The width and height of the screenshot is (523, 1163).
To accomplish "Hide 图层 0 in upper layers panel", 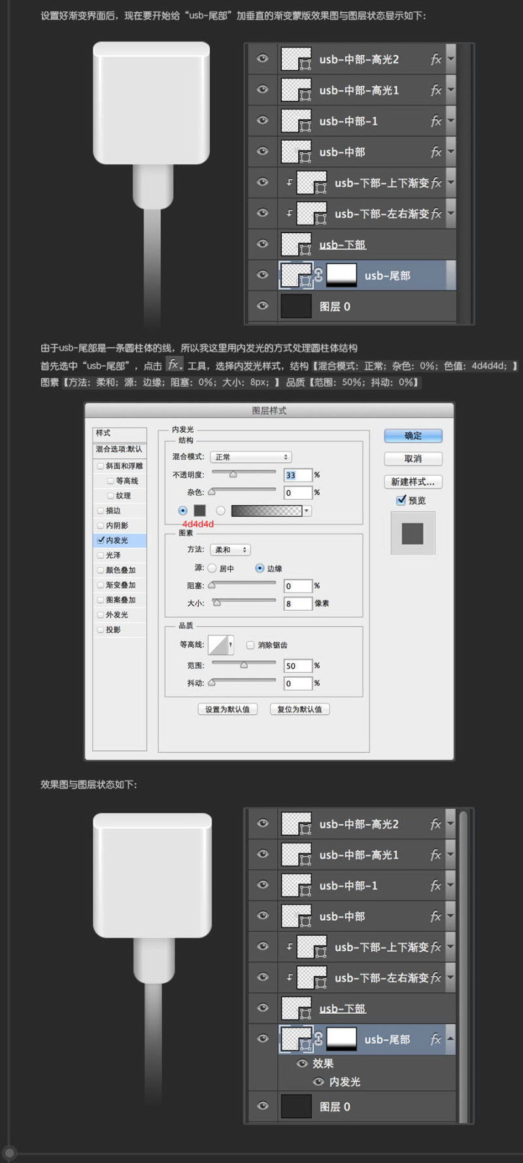I will click(263, 306).
